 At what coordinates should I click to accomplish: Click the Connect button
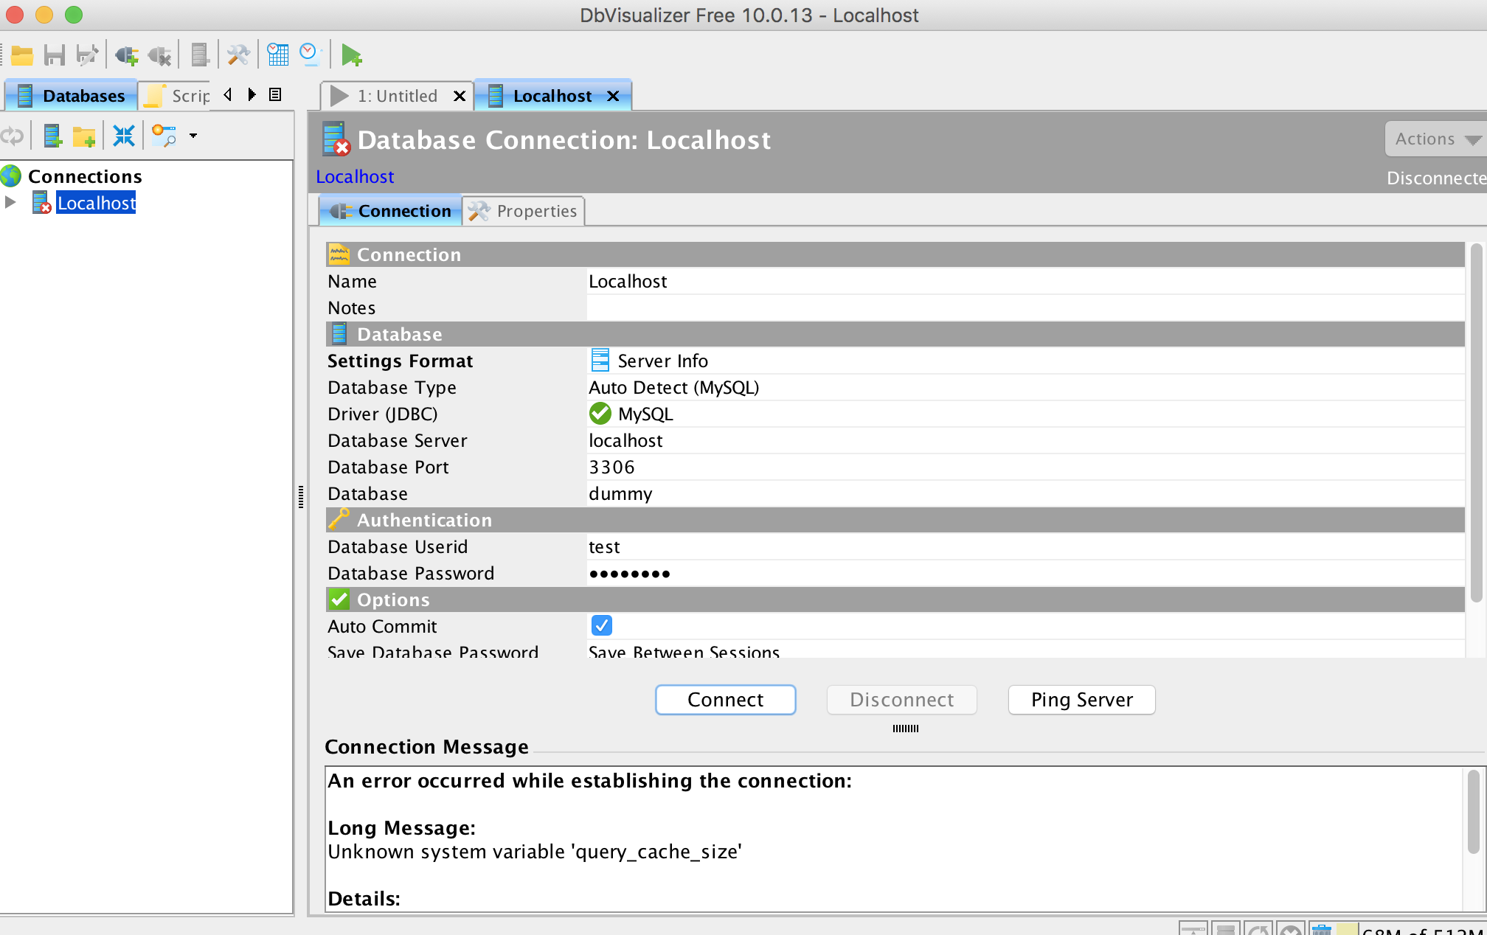(725, 699)
